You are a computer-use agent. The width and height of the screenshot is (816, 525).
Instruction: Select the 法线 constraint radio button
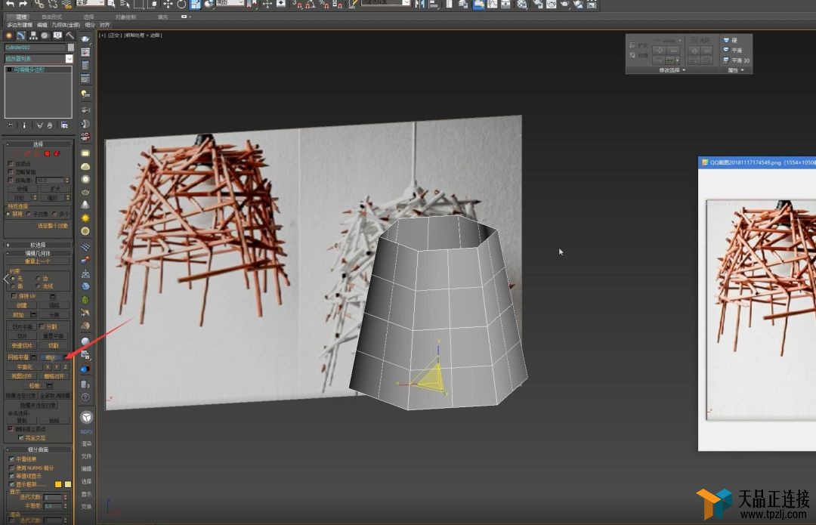pos(38,286)
